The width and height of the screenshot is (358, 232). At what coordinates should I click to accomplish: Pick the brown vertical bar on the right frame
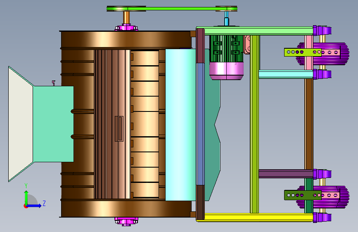pyautogui.click(x=309, y=124)
